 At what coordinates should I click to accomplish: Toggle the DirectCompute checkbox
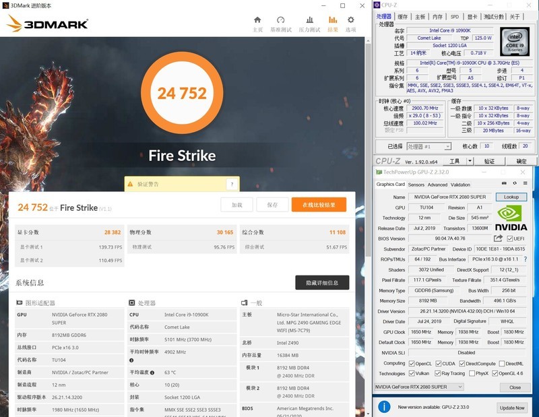[x=462, y=364]
